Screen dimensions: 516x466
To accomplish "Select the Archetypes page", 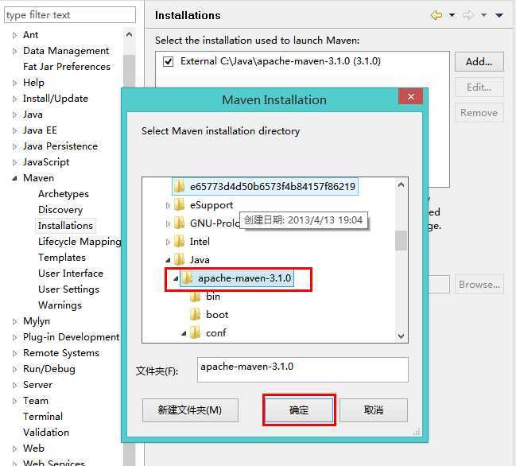I will pyautogui.click(x=64, y=194).
